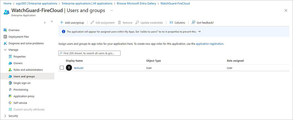Click the Properties bars icon
The width and height of the screenshot is (293, 120).
pyautogui.click(x=10, y=56)
